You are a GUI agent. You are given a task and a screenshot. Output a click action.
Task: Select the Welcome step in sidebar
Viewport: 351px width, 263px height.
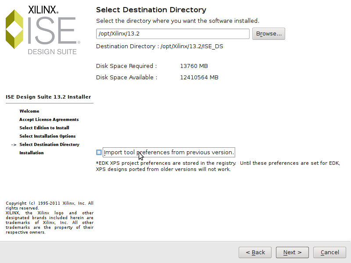pyautogui.click(x=29, y=111)
